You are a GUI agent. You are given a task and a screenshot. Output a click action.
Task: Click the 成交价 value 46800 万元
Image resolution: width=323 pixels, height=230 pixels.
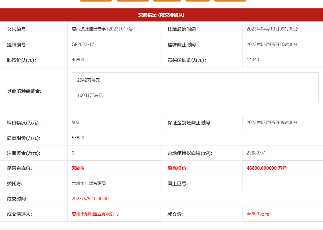[258, 214]
